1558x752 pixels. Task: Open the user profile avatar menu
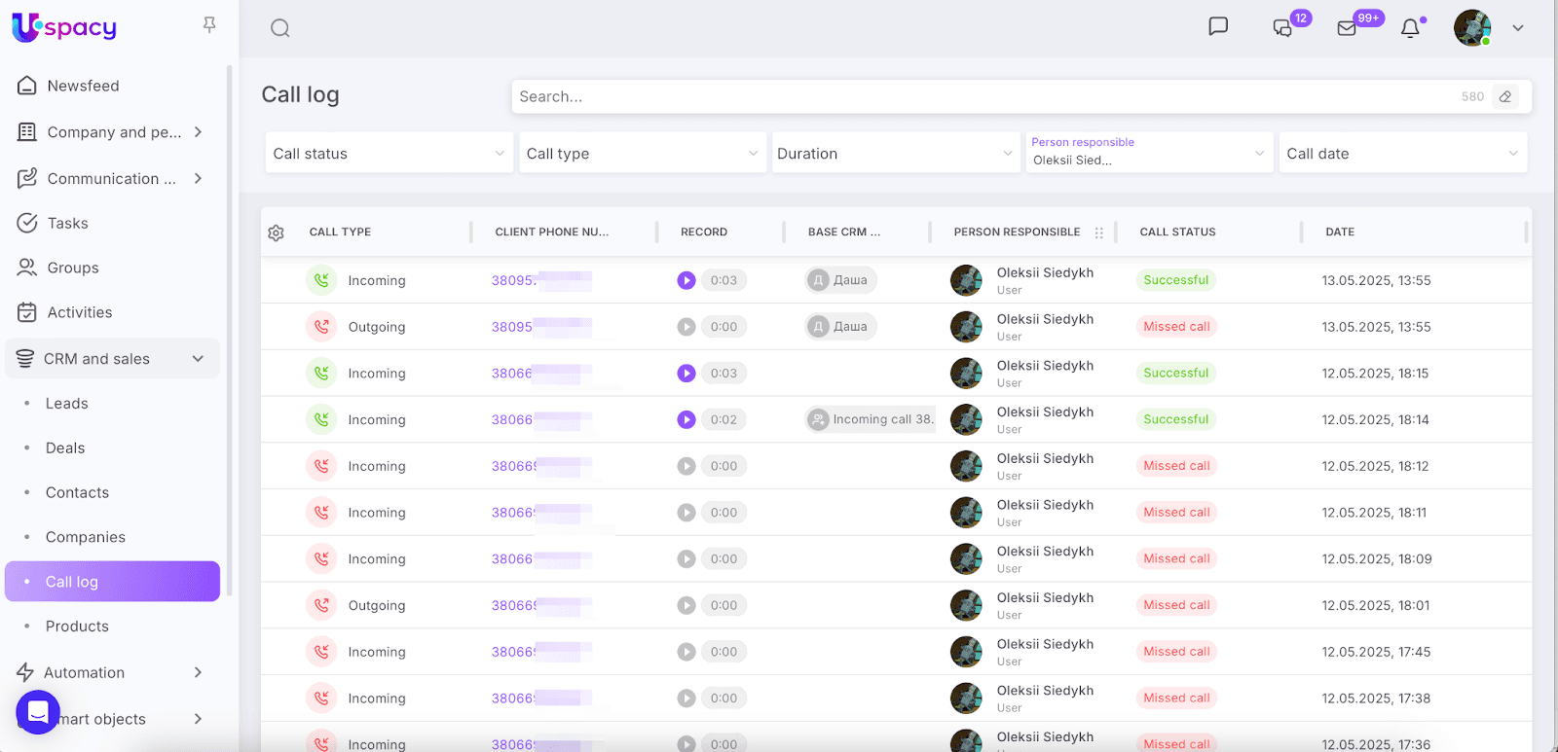[x=1472, y=28]
